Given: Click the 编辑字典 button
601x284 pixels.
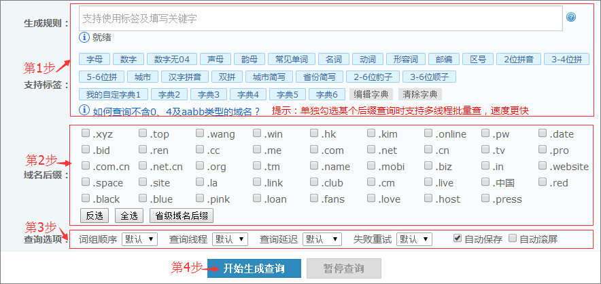Looking at the screenshot, I should click(371, 94).
